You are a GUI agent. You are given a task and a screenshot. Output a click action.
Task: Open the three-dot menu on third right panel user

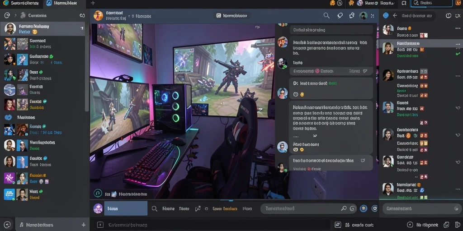tap(458, 76)
